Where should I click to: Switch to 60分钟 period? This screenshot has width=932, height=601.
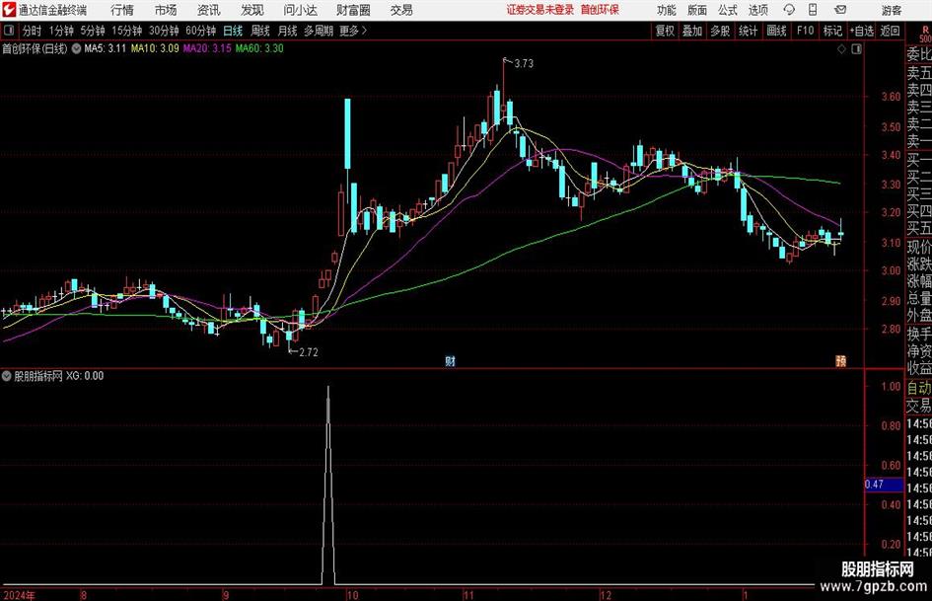click(x=200, y=31)
